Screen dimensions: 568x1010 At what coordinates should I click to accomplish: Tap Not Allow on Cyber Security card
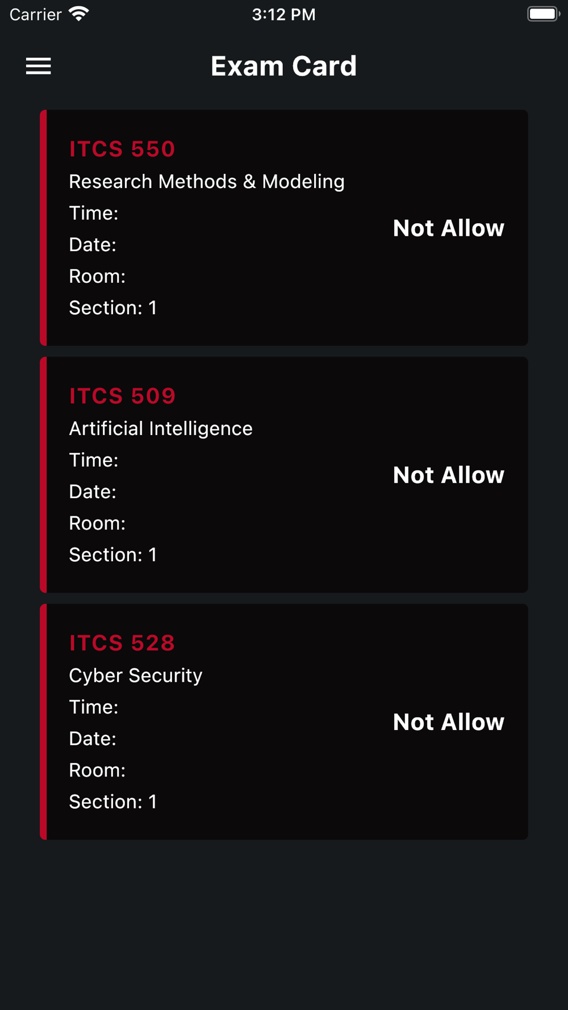pos(448,723)
